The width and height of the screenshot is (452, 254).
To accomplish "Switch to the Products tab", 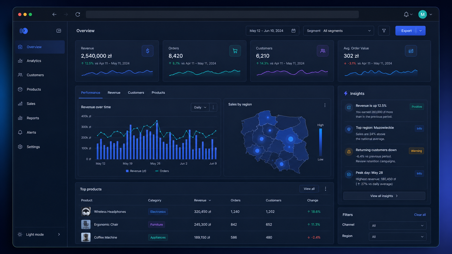I will (x=158, y=93).
